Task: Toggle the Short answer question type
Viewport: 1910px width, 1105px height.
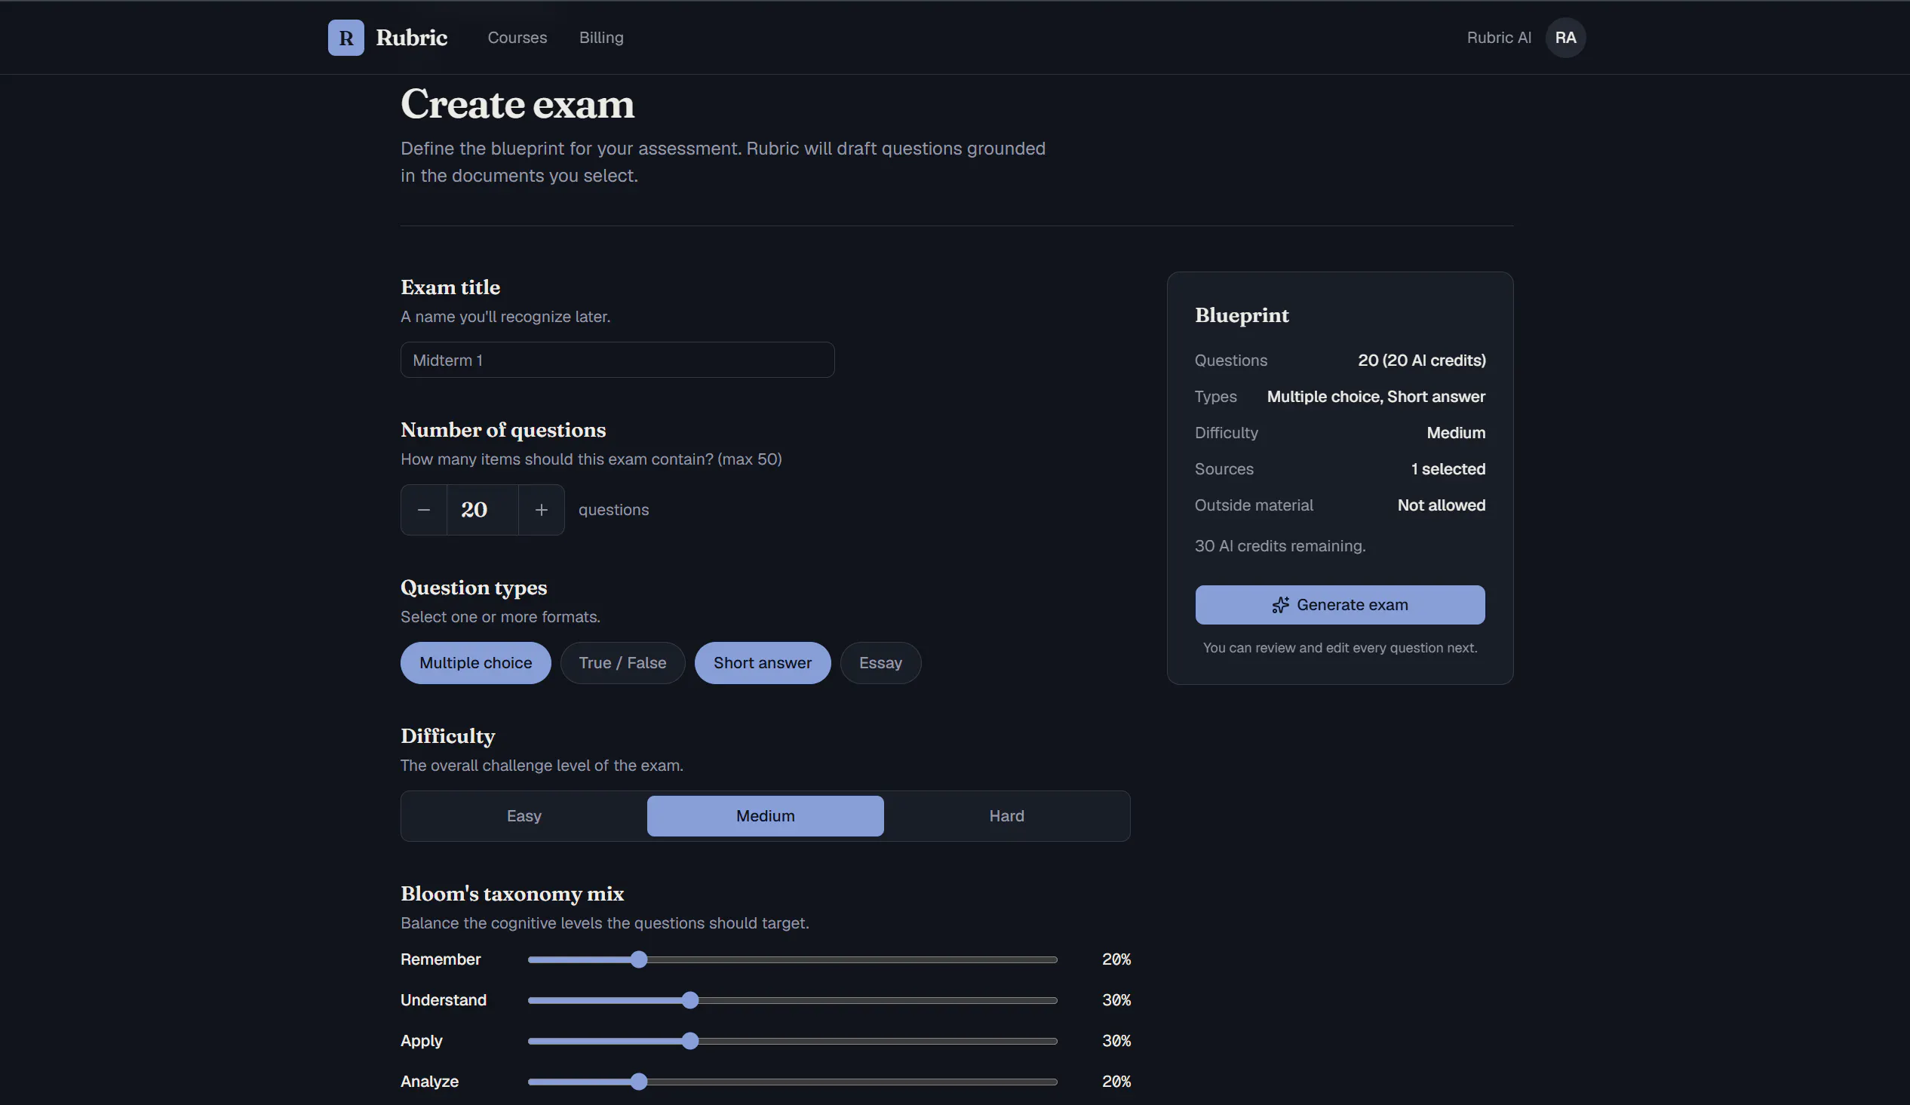Action: point(763,662)
